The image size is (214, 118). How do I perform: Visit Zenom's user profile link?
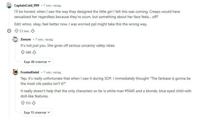pos(26,39)
